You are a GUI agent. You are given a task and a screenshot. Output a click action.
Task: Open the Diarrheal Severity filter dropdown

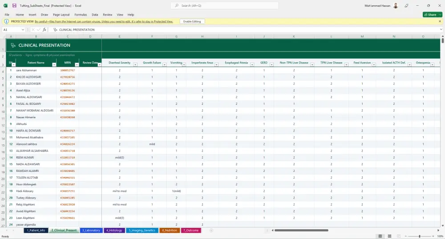(x=135, y=65)
